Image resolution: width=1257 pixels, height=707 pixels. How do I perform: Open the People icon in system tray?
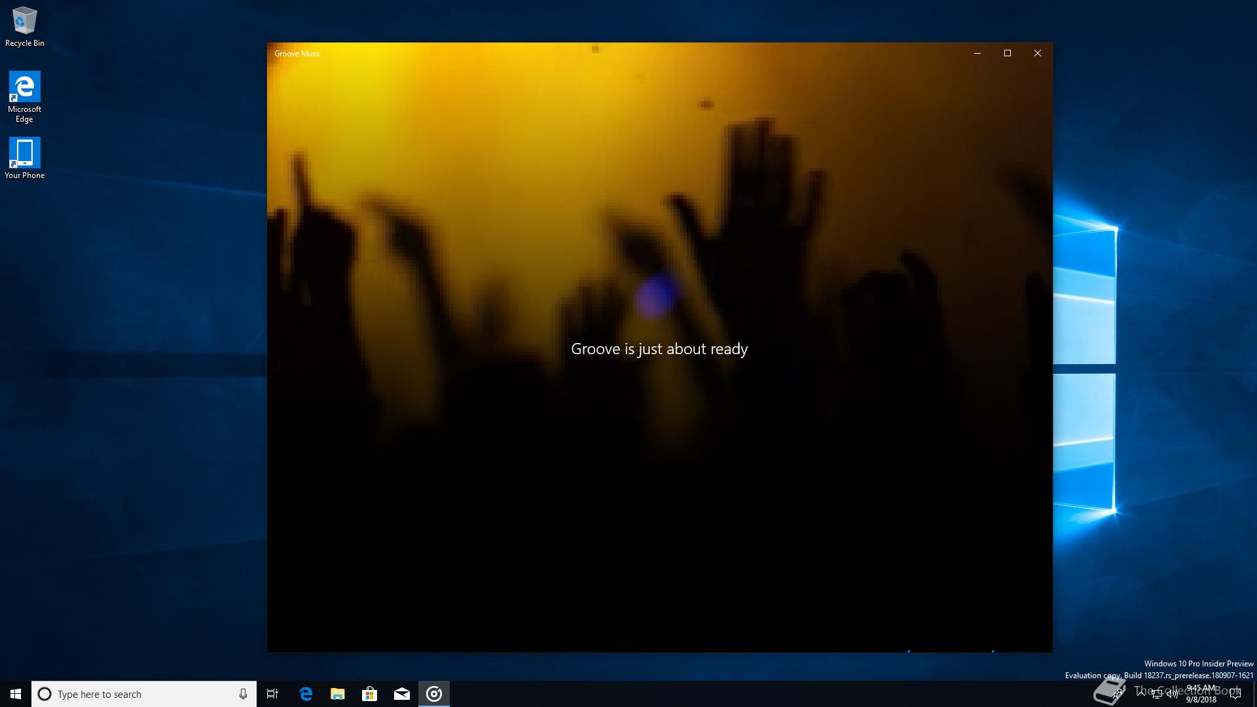[x=1117, y=693]
